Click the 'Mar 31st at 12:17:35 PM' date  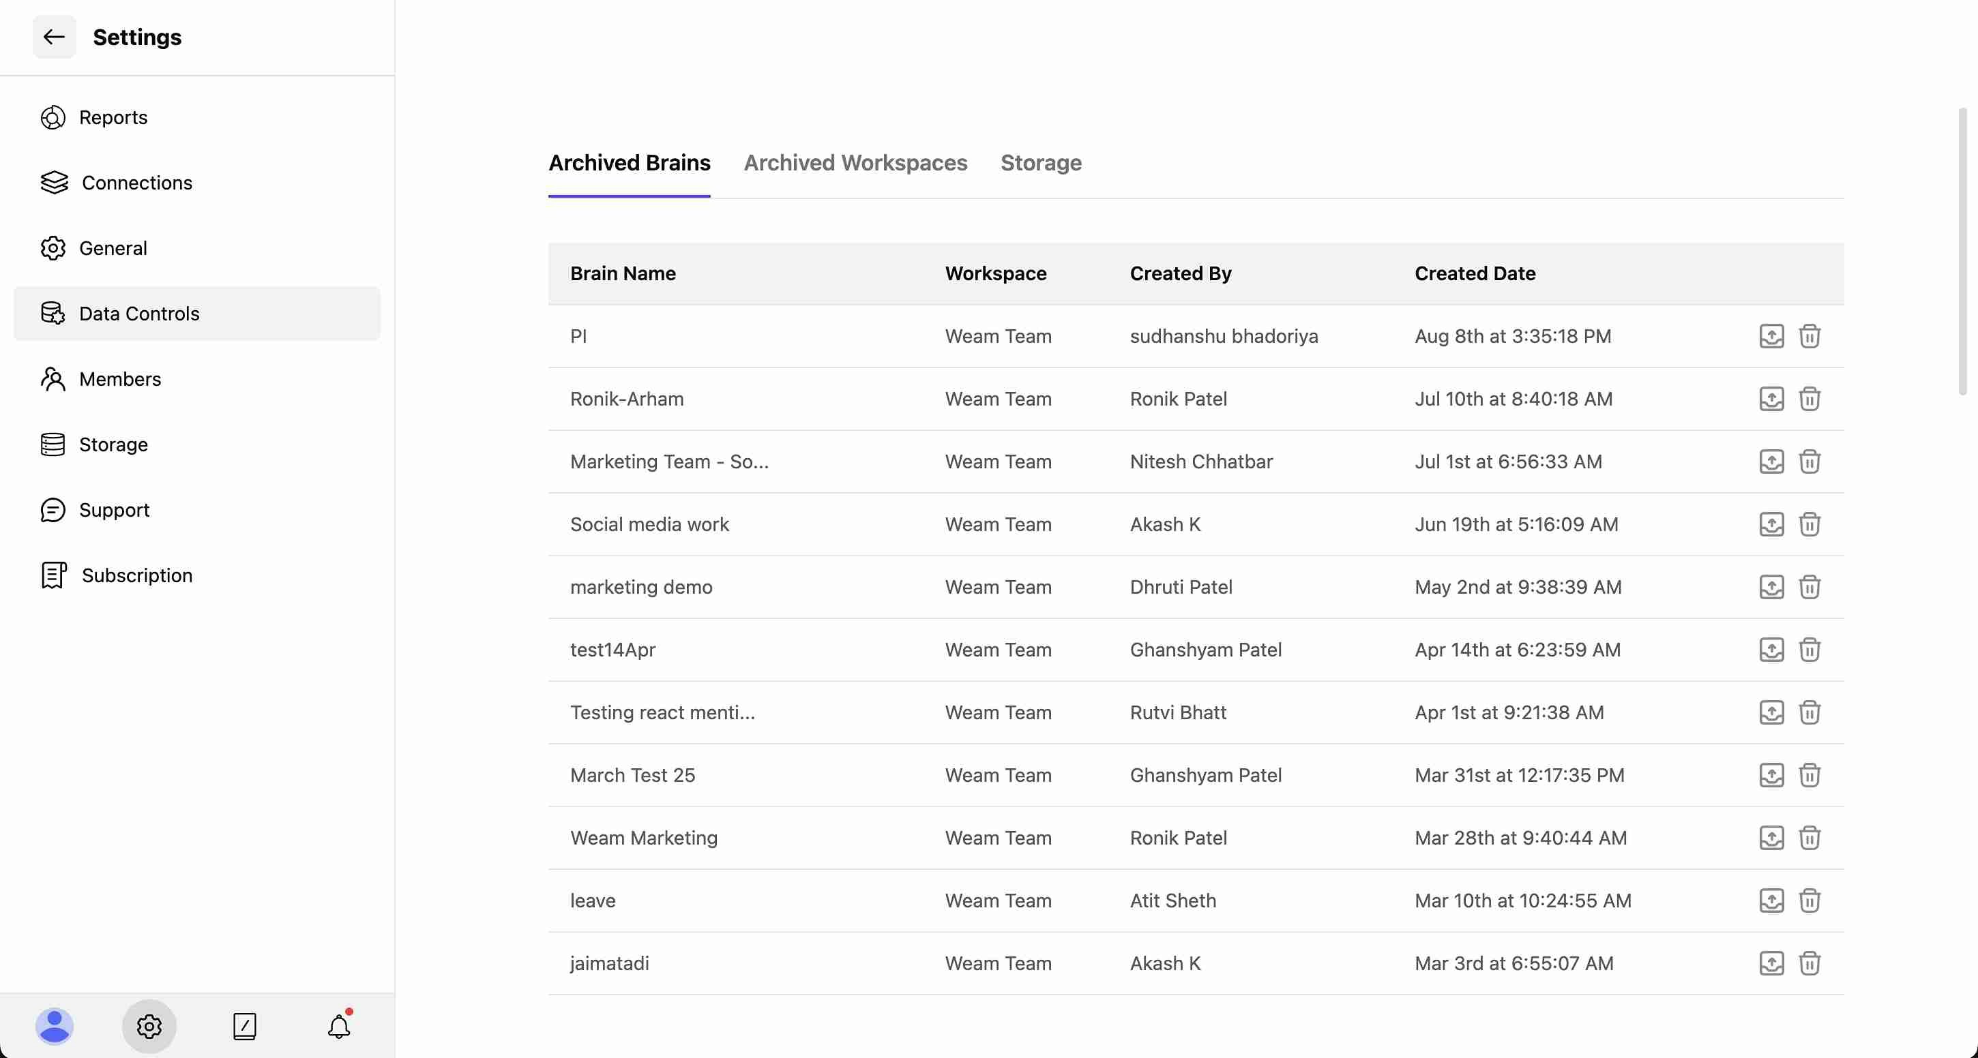(1520, 775)
